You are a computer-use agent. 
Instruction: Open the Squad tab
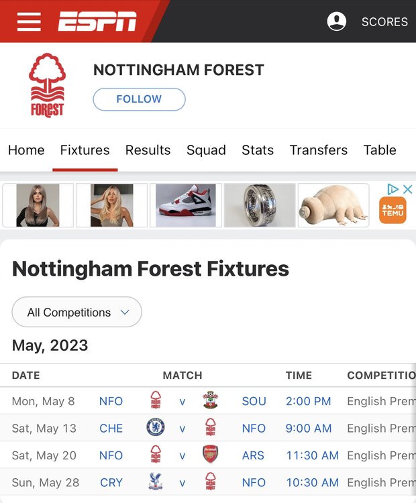pos(206,150)
